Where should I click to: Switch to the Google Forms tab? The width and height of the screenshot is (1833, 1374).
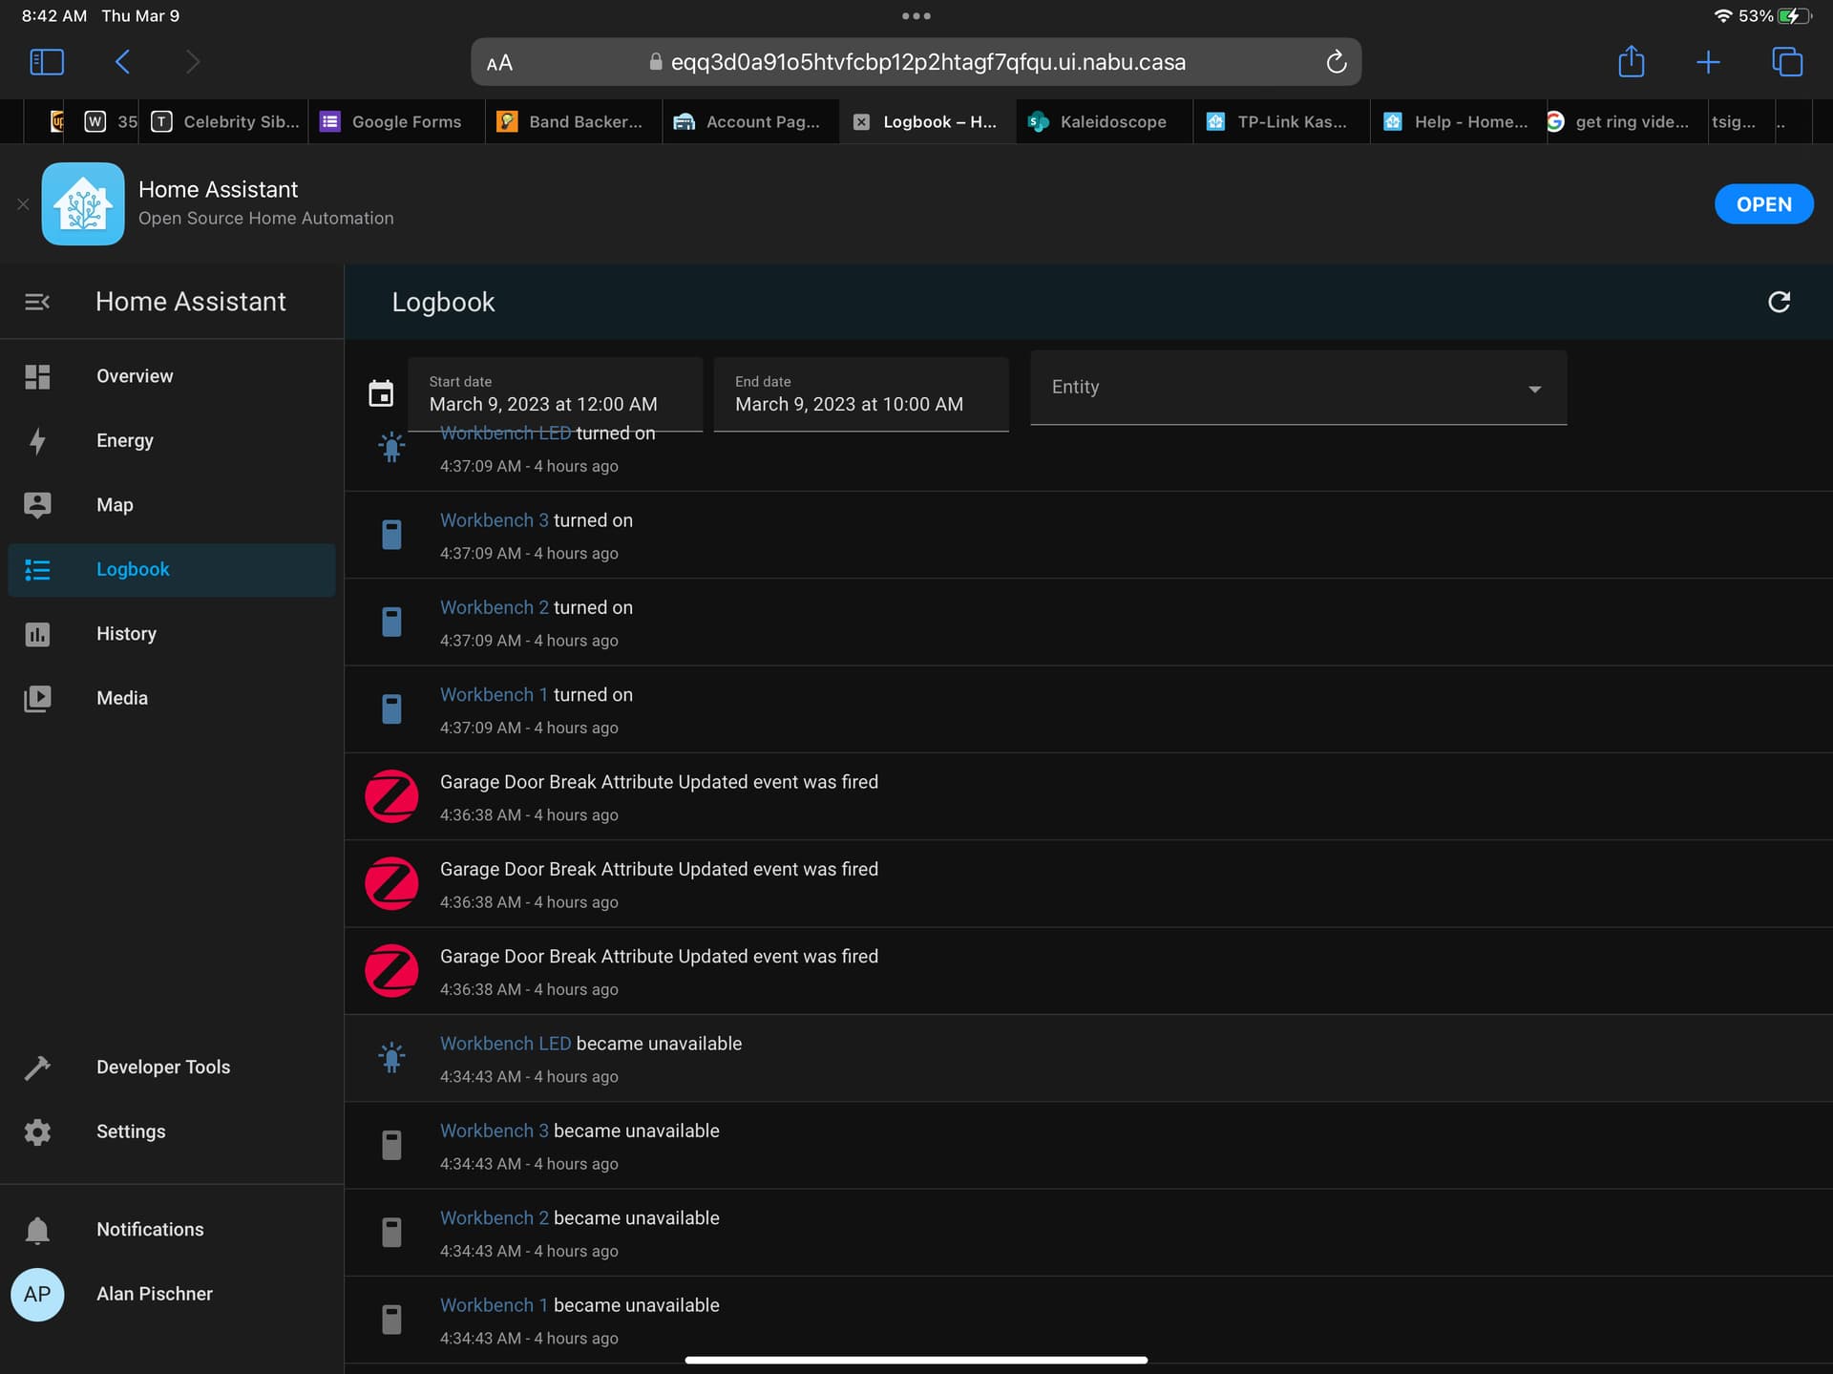395,121
